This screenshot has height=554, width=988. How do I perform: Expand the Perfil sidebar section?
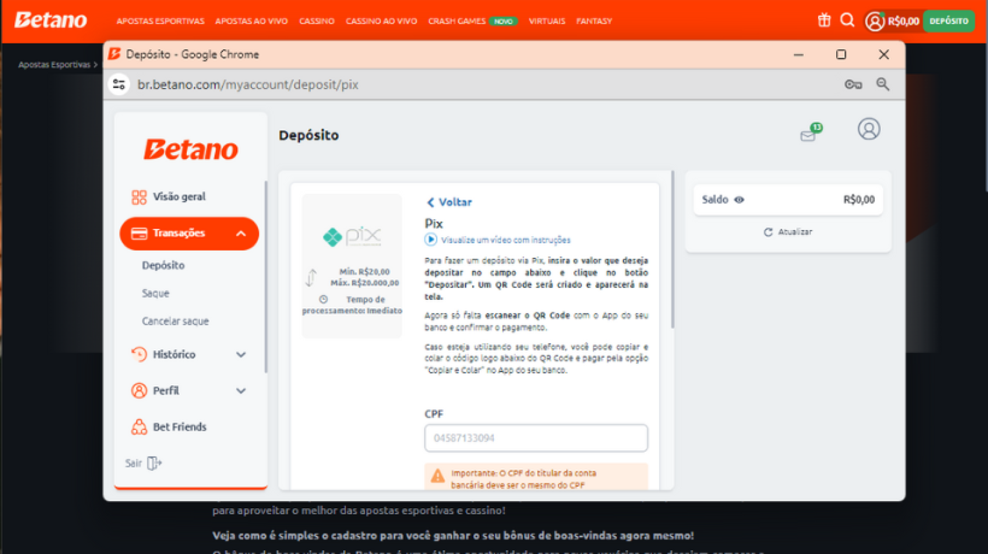pyautogui.click(x=240, y=391)
